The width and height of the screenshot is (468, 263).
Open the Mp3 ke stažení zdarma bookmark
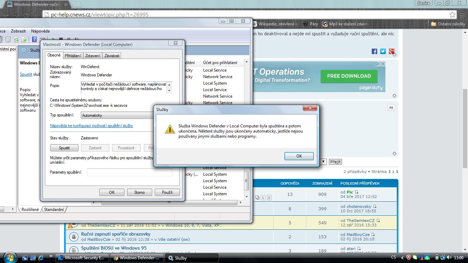point(345,24)
